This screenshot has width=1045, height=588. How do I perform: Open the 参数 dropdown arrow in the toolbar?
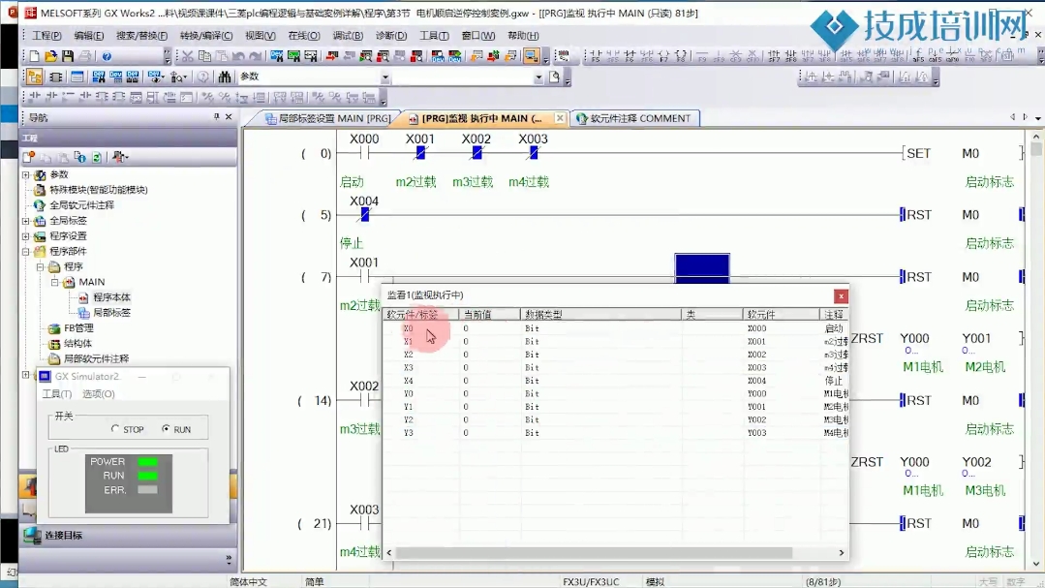coord(384,77)
